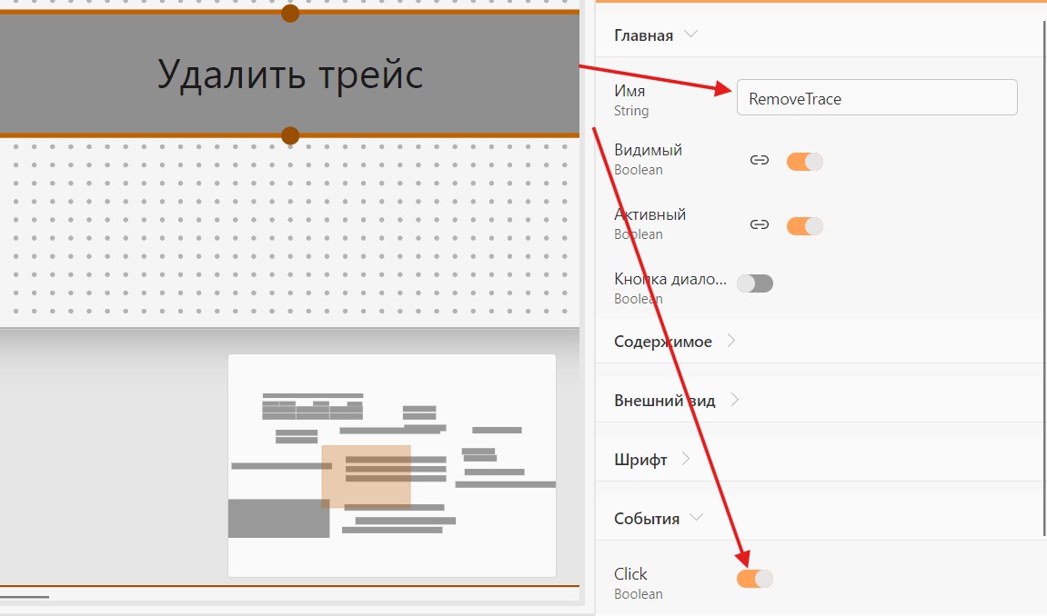Collapse the События section chevron
1047x616 pixels.
(x=697, y=517)
